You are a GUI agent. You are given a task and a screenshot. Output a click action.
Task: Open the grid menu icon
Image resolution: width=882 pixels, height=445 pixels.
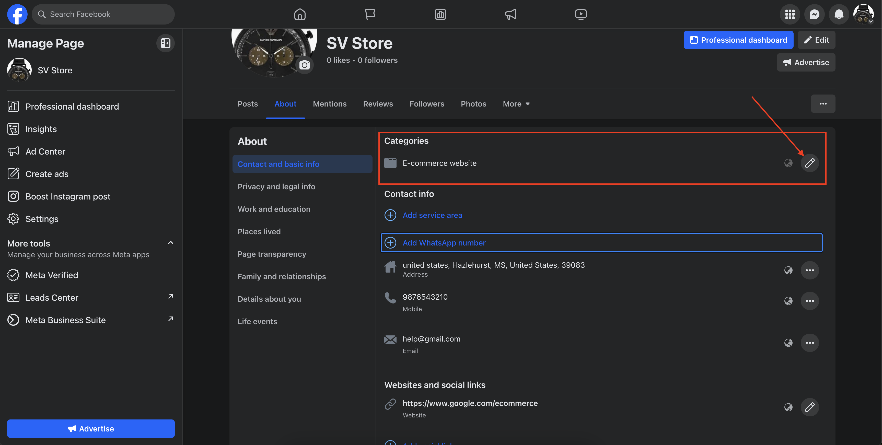pos(790,14)
